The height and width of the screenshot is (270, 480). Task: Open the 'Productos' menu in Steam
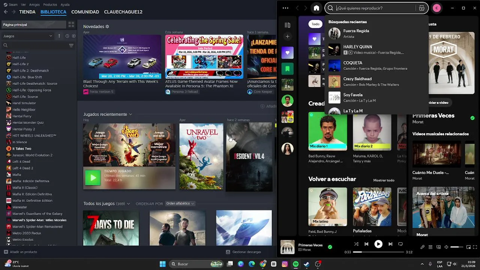click(x=50, y=4)
